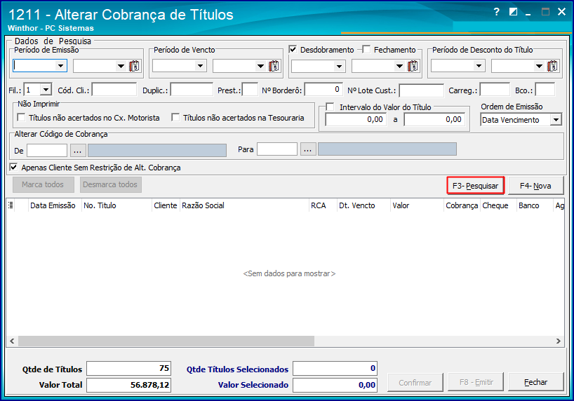Click the Marca todos button
Screen dimensions: 574x401
click(43, 184)
